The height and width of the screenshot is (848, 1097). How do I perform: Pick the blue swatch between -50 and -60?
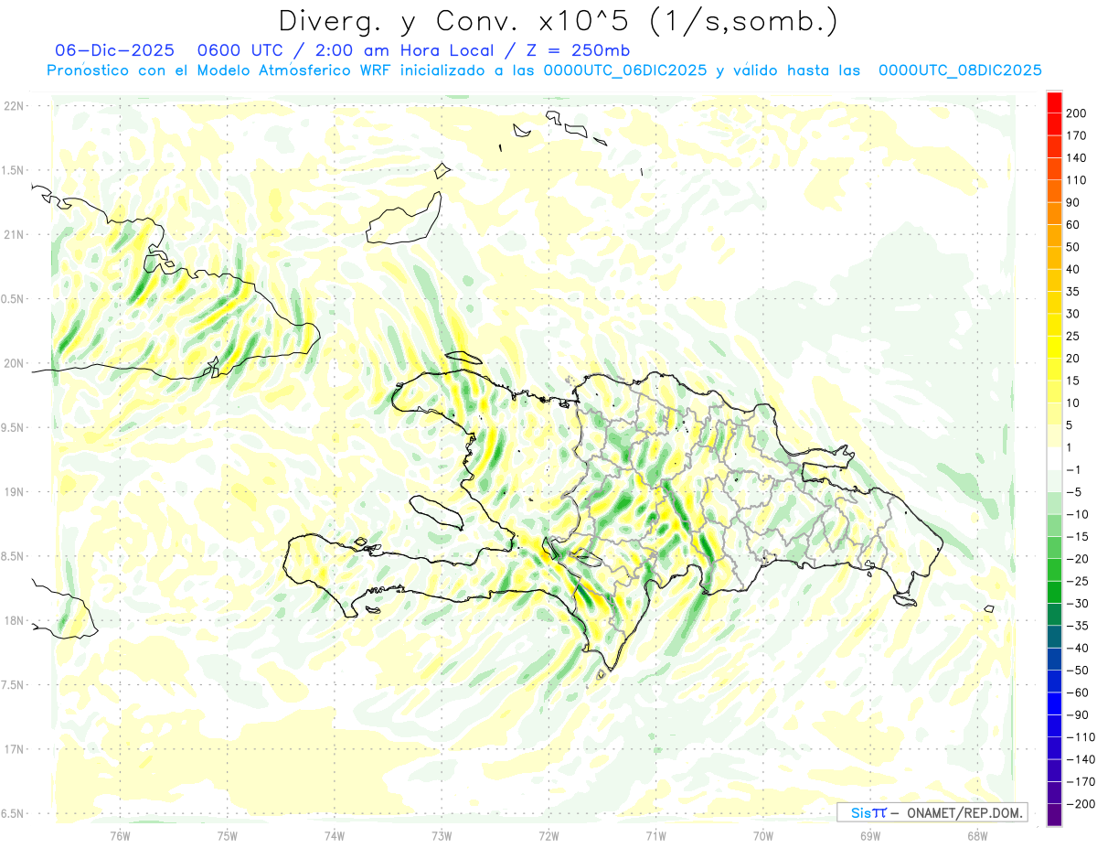[x=1054, y=682]
